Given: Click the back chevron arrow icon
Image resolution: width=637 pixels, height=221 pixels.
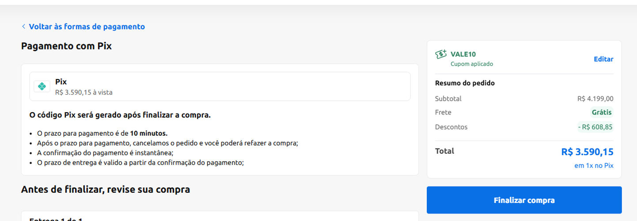Looking at the screenshot, I should 23,27.
